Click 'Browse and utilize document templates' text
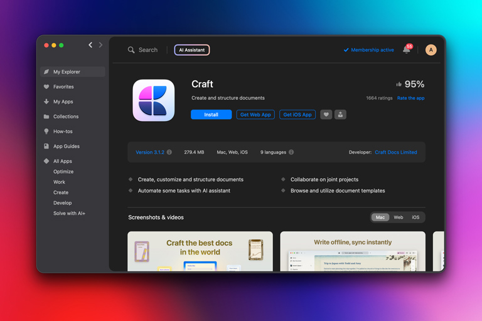 [x=338, y=191]
